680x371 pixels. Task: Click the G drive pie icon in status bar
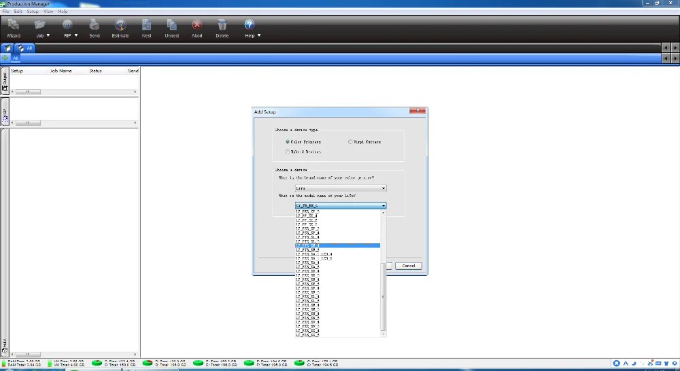click(x=299, y=362)
